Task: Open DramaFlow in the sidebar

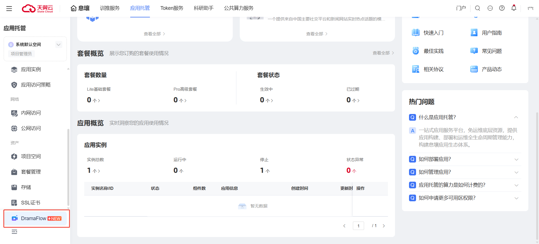Action: tap(36, 218)
